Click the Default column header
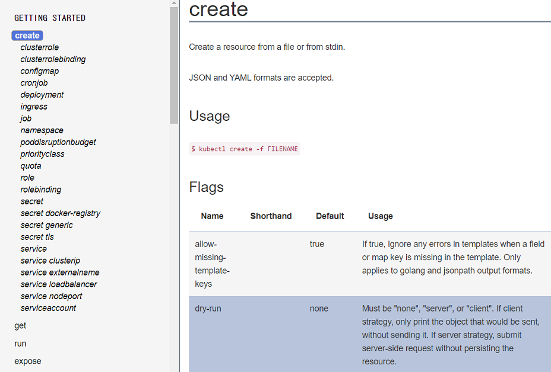Image resolution: width=551 pixels, height=372 pixels. click(x=330, y=216)
